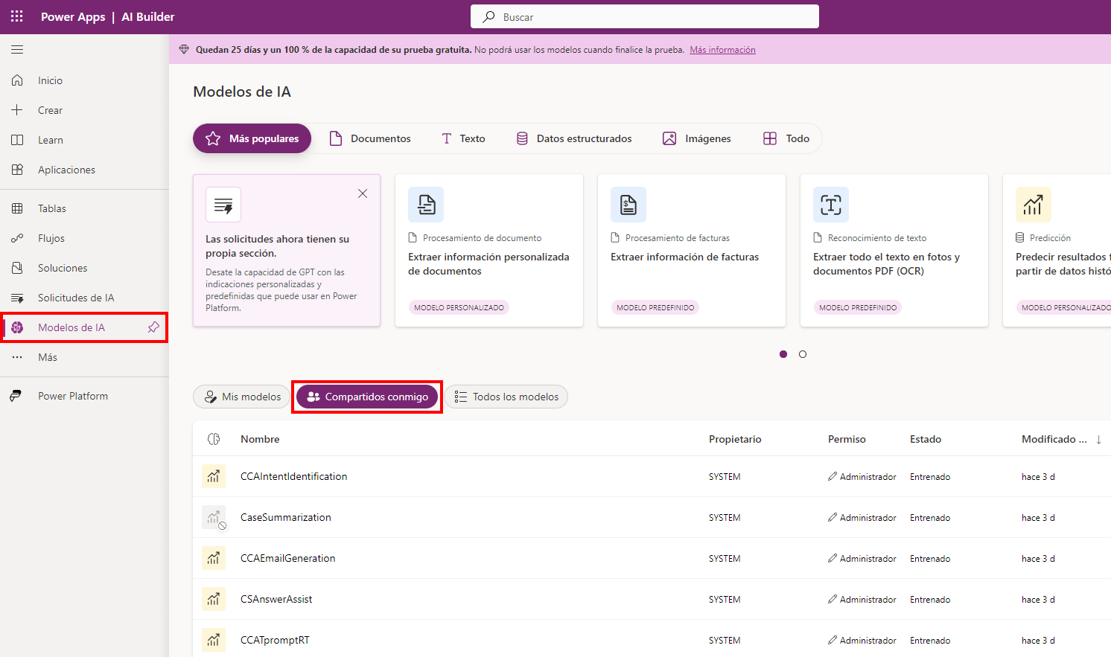Open CaseSummarization model
1111x657 pixels.
(286, 517)
